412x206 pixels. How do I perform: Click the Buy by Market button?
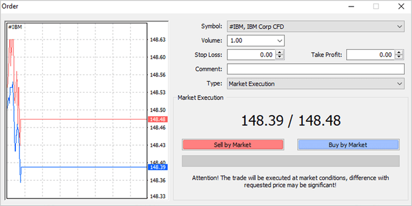click(348, 145)
